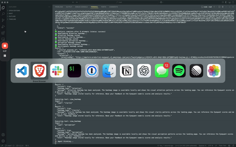
Task: Switch to Slack in the app switcher
Action: (57, 71)
